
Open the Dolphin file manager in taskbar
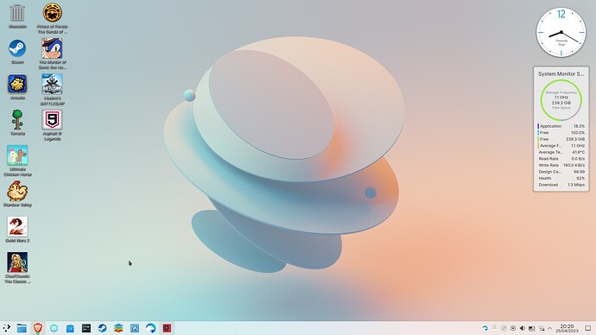tap(22, 328)
